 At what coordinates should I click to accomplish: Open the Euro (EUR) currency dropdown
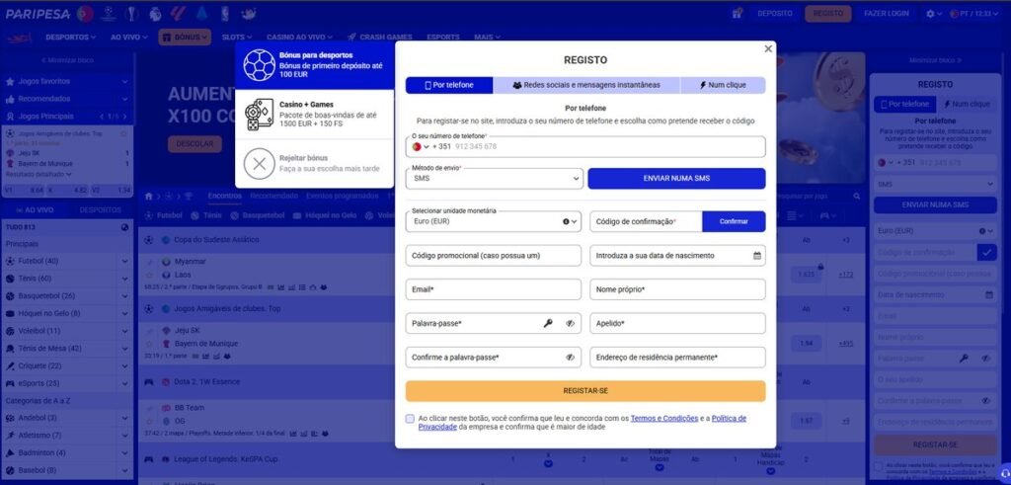tap(494, 221)
